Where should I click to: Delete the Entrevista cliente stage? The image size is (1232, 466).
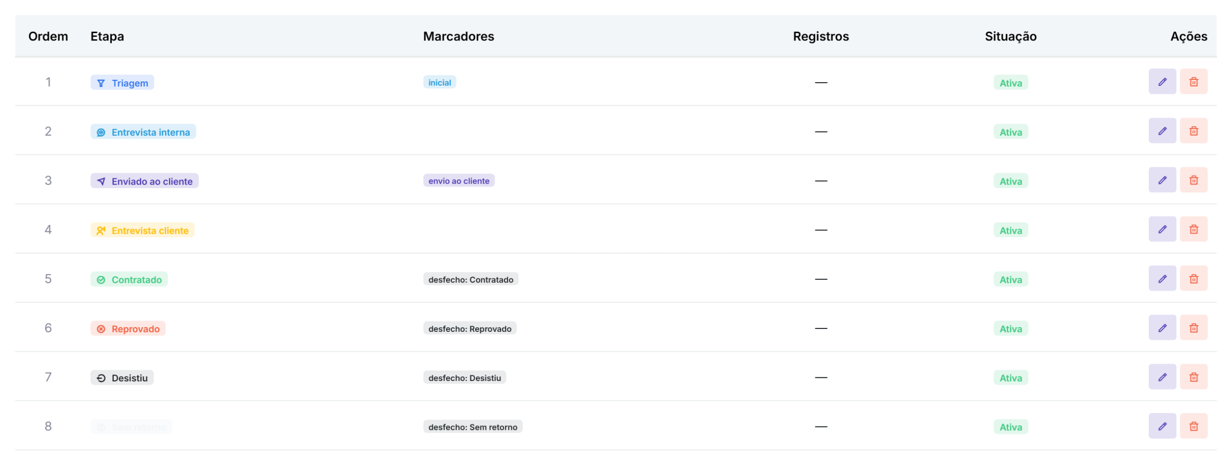tap(1193, 229)
